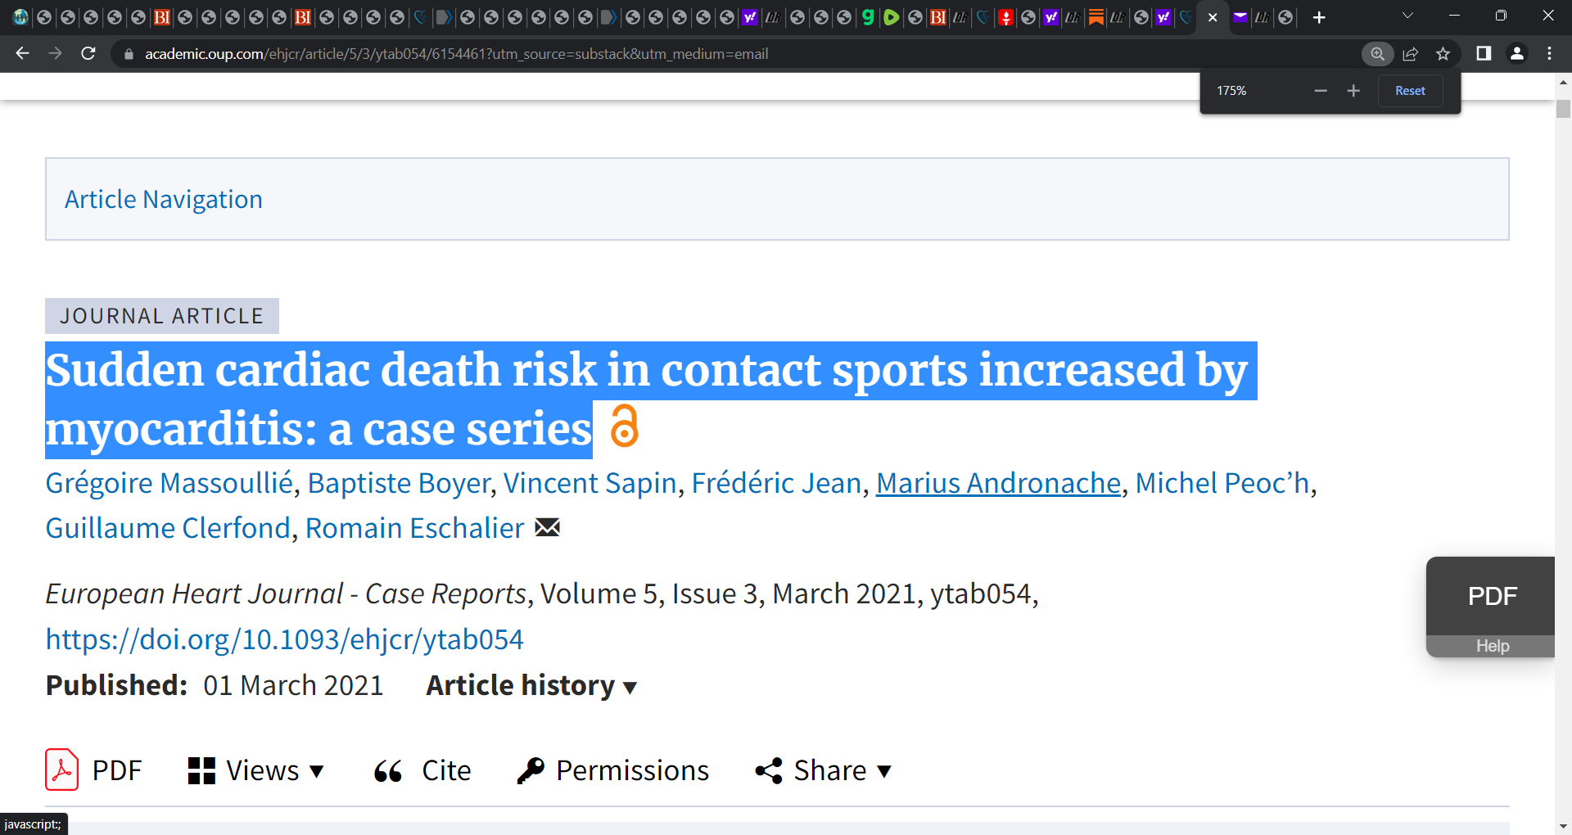Open author Michel Peoc'h
Viewport: 1572px width, 835px height.
(x=1222, y=483)
